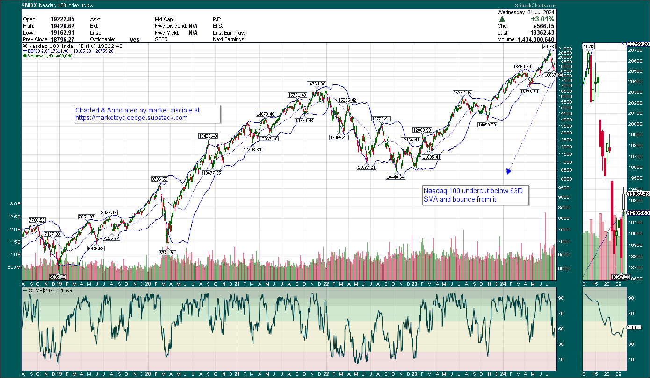The image size is (650, 378).
Task: Click the chart icon beside the Nasdaq 100 Index (Daily) legend
Action: [24, 46]
